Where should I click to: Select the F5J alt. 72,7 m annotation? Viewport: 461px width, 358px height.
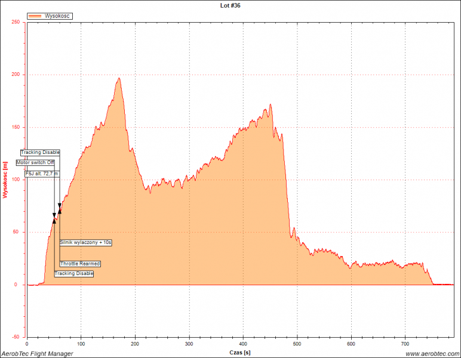[42, 173]
